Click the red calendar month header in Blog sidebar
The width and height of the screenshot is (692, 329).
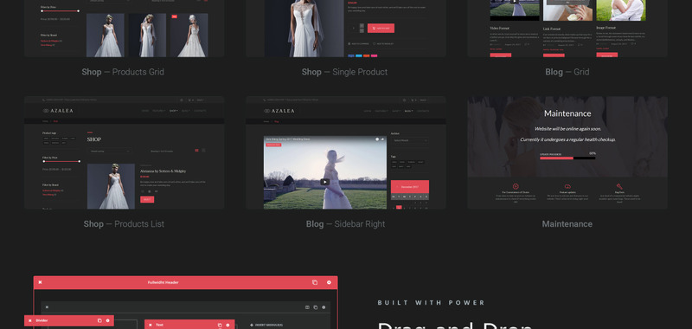410,187
